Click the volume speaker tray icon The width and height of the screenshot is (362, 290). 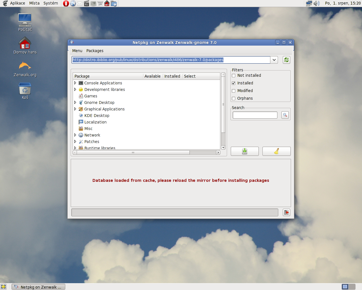click(316, 3)
